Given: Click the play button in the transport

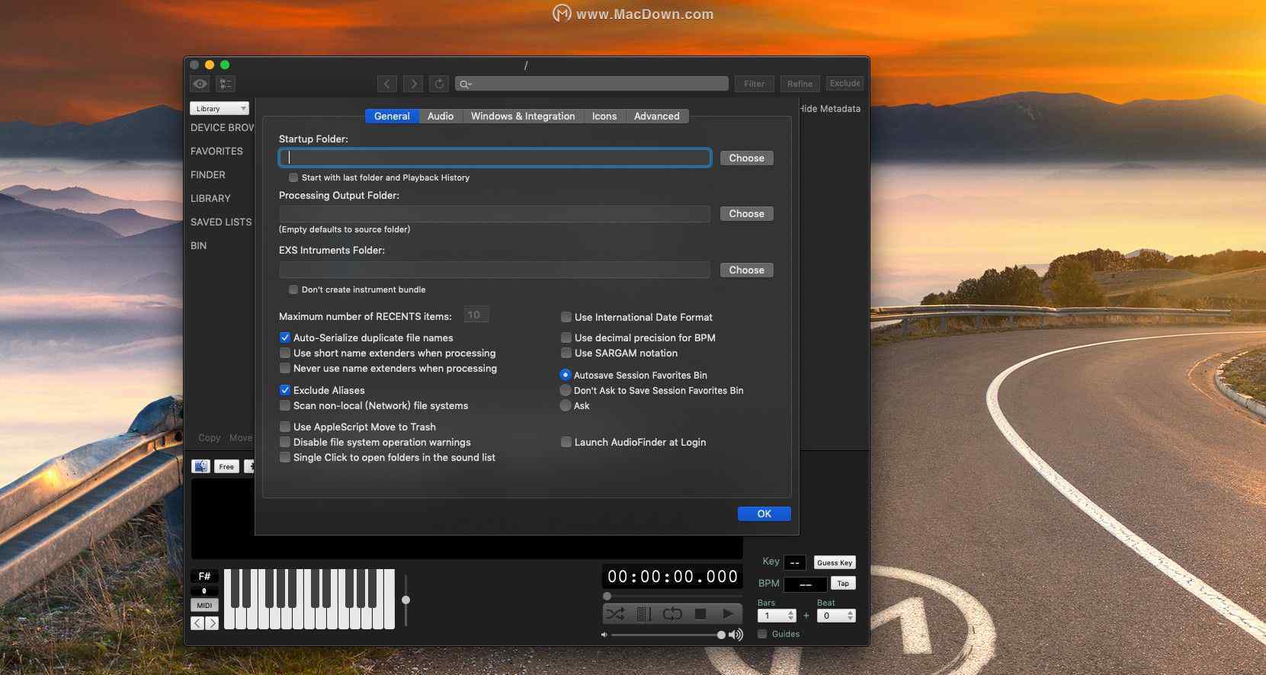Looking at the screenshot, I should (x=728, y=613).
